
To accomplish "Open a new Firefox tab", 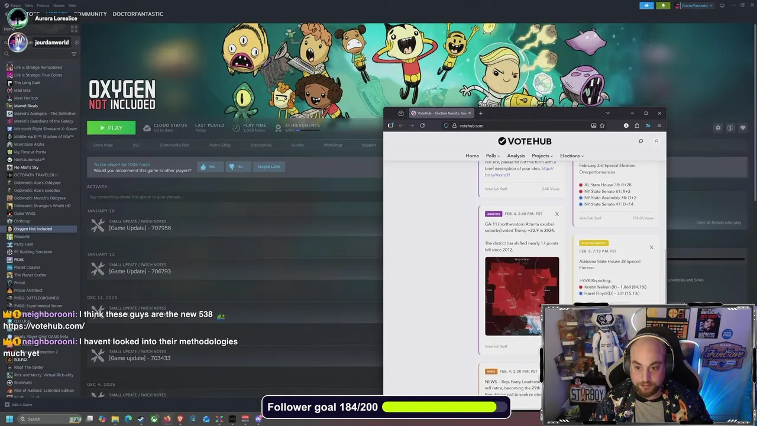I will coord(480,113).
